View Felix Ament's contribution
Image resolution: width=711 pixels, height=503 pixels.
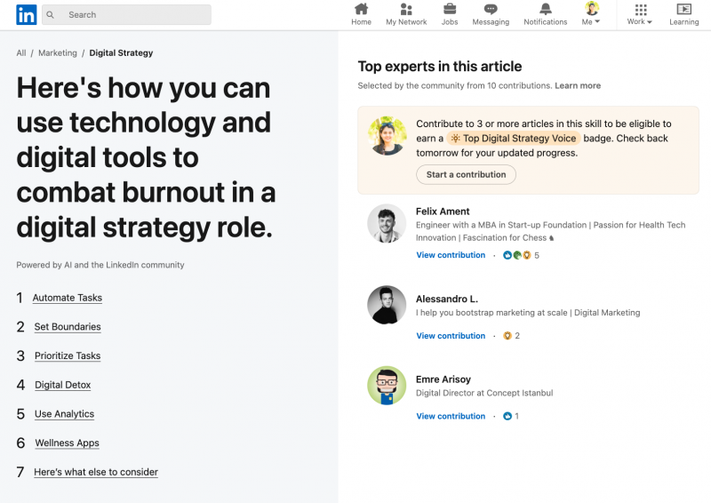pos(451,255)
